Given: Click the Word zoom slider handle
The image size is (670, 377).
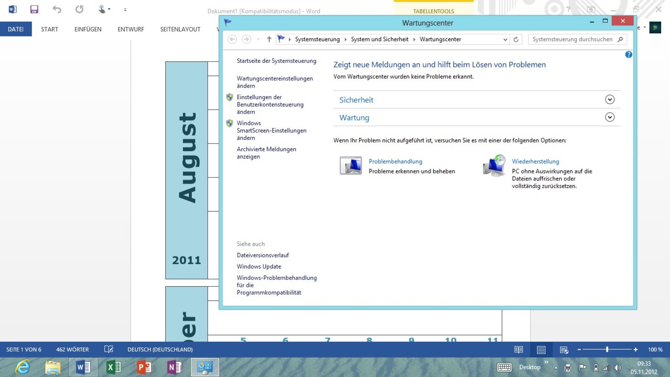Looking at the screenshot, I should (607, 350).
